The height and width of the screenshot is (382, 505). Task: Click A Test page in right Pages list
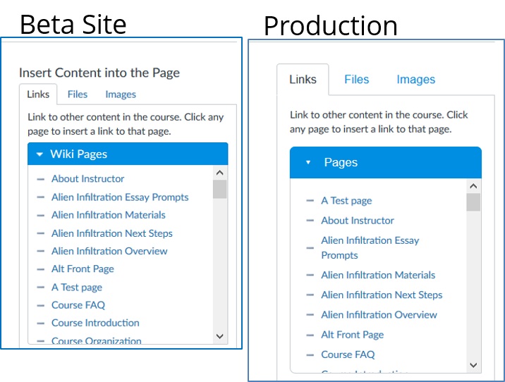(x=346, y=201)
